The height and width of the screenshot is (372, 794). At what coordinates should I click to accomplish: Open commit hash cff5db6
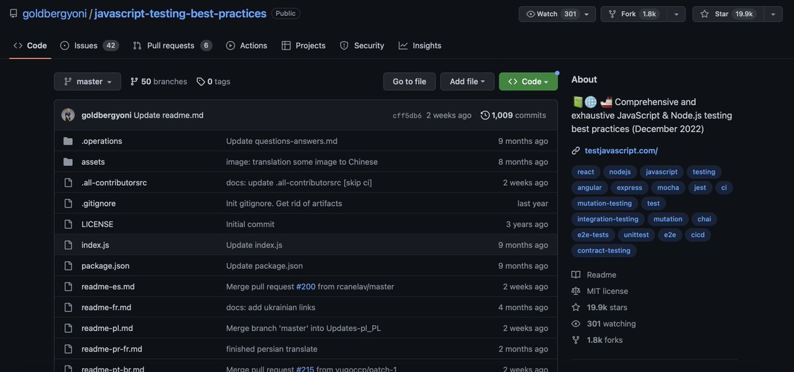tap(407, 116)
